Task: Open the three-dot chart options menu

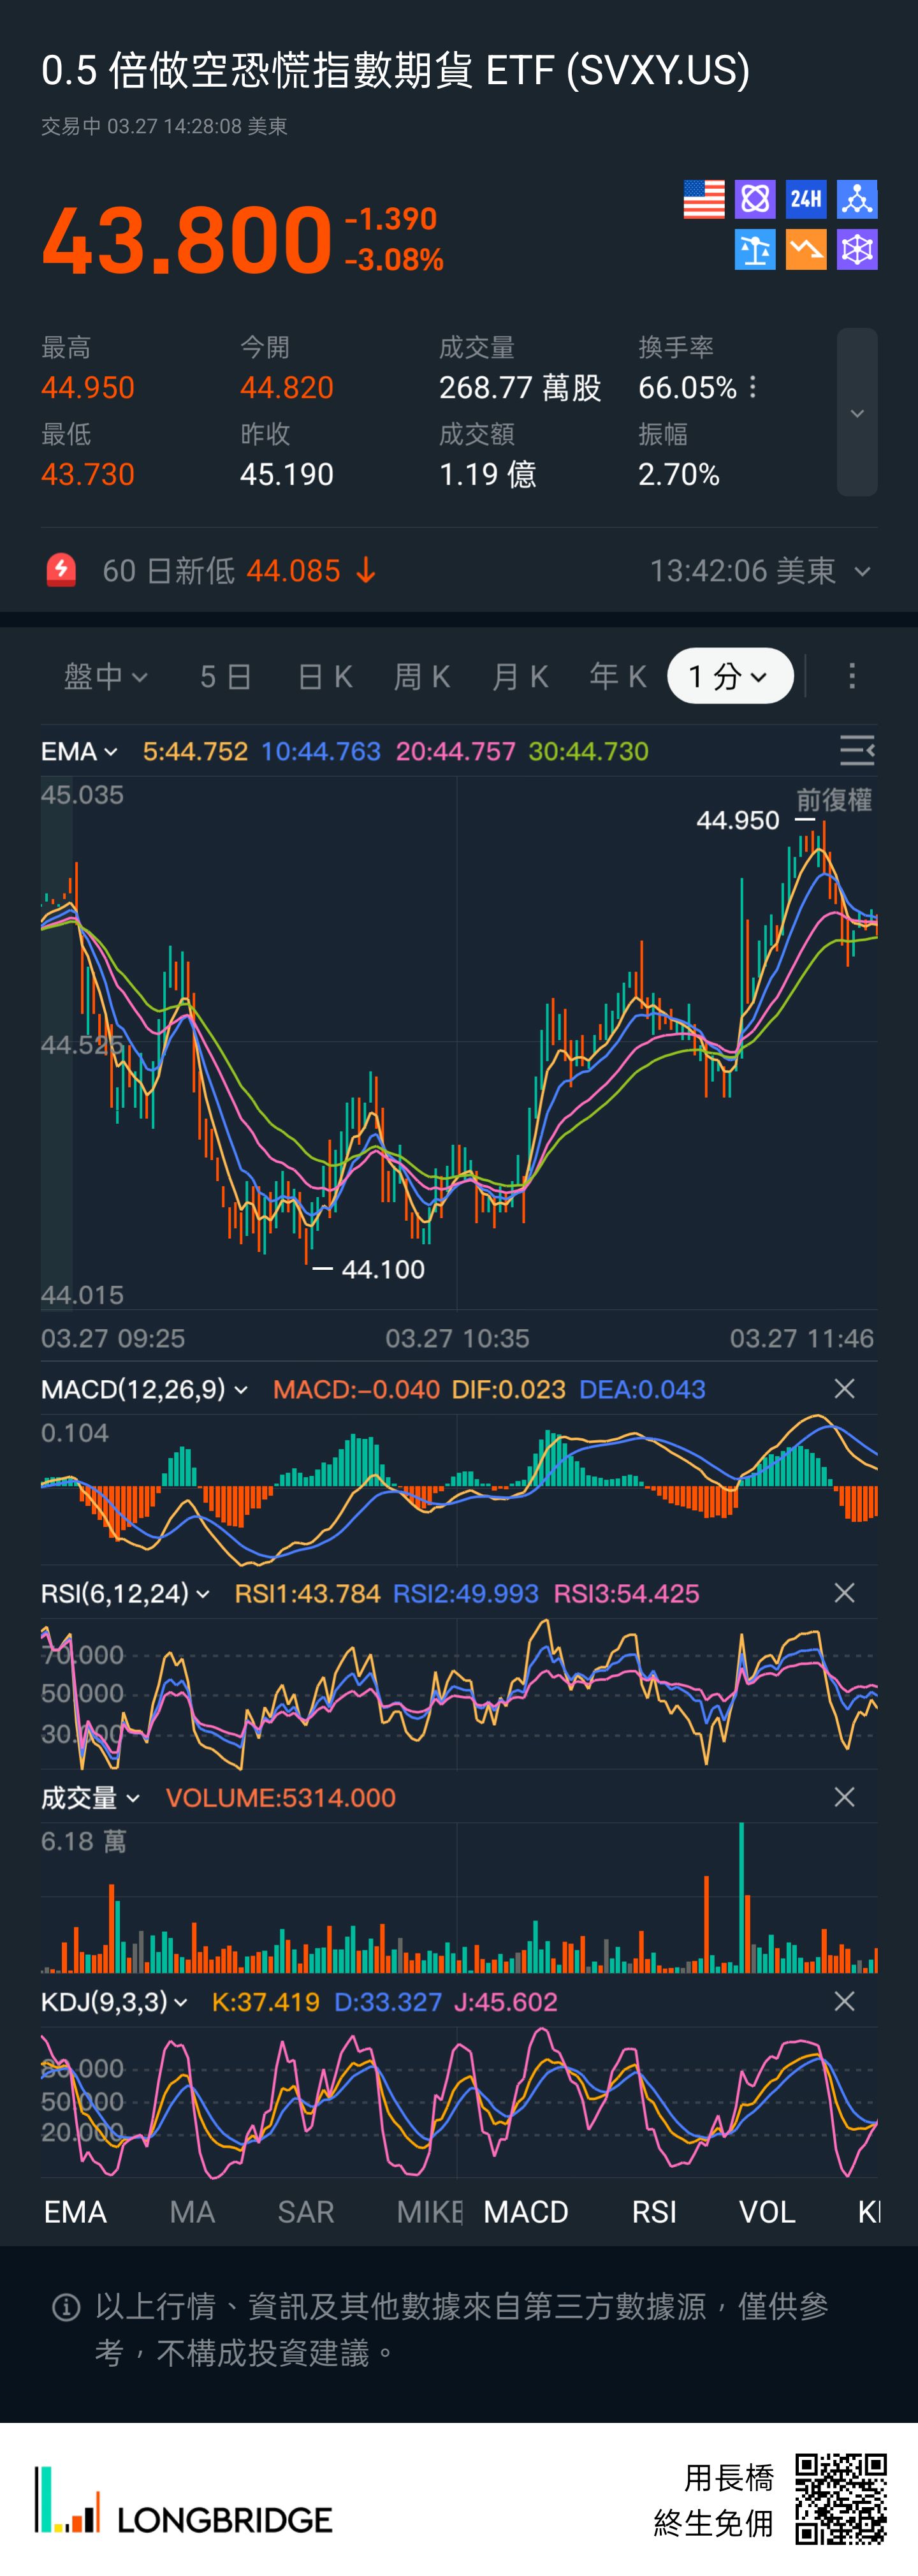Action: click(852, 677)
